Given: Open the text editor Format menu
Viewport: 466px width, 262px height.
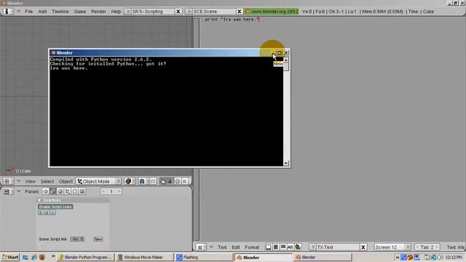Looking at the screenshot, I should pos(252,247).
